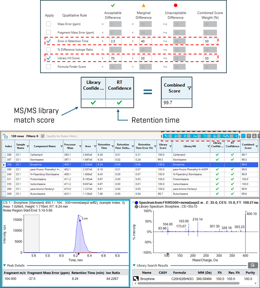Click filter icon on Sample Name column
This screenshot has height=288, width=260.
tap(28, 147)
